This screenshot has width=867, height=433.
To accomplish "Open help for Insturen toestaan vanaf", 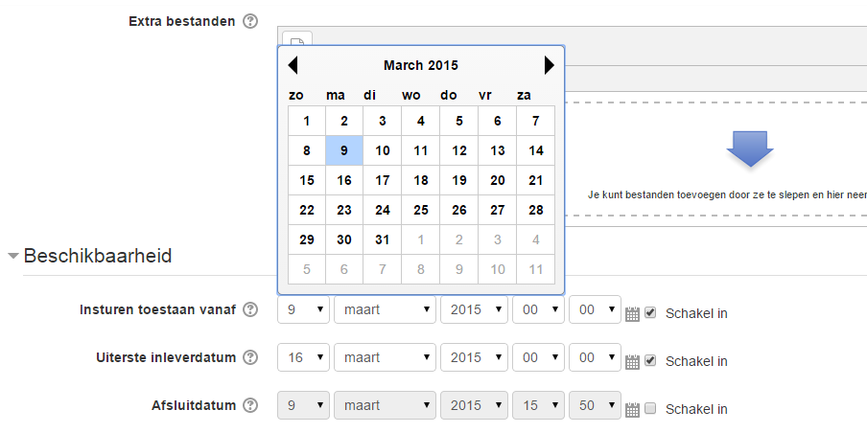I will [250, 309].
